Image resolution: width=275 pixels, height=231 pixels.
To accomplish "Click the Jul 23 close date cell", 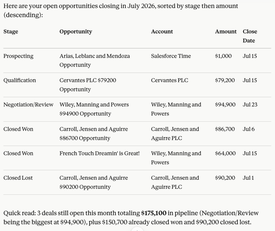I will click(250, 105).
